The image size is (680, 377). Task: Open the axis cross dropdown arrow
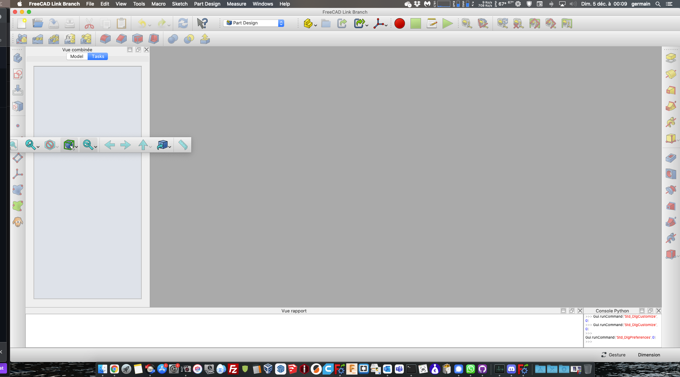tap(386, 25)
